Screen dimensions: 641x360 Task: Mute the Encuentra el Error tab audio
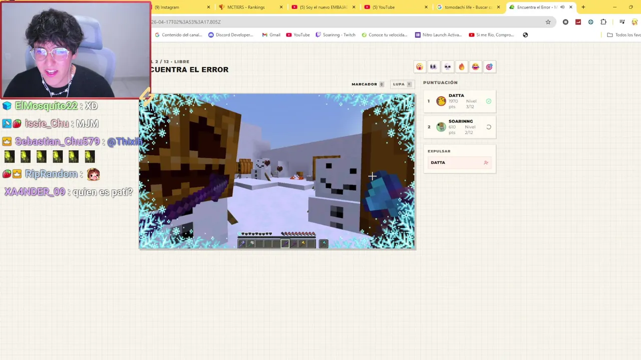tap(562, 7)
